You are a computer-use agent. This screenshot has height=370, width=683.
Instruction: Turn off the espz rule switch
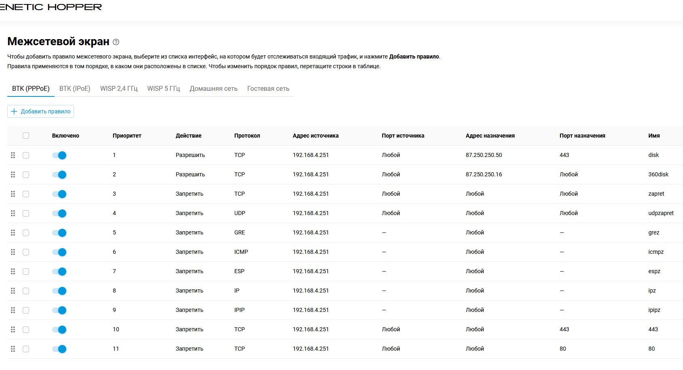pyautogui.click(x=59, y=272)
